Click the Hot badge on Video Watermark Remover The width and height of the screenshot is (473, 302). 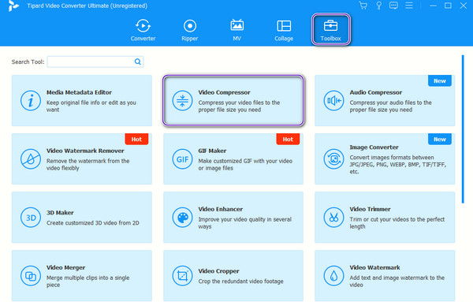tap(136, 139)
